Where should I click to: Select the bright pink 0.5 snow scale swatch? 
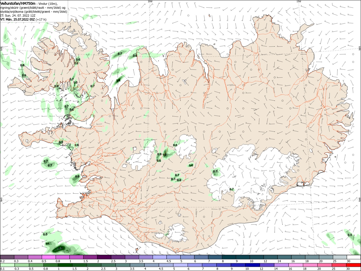[x=49, y=257]
